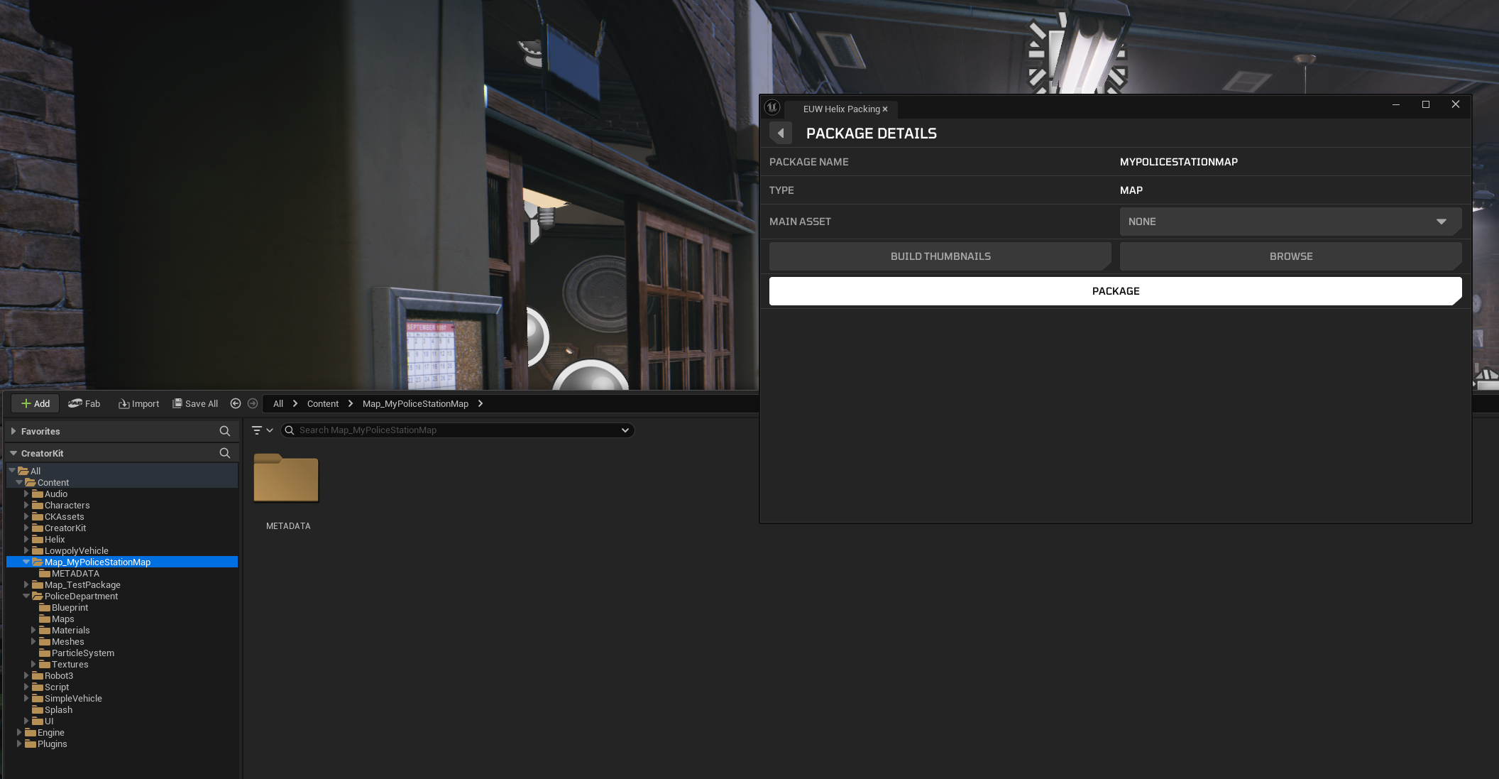Viewport: 1499px width, 779px height.
Task: Open saved searches dropdown in search bar
Action: click(x=625, y=430)
